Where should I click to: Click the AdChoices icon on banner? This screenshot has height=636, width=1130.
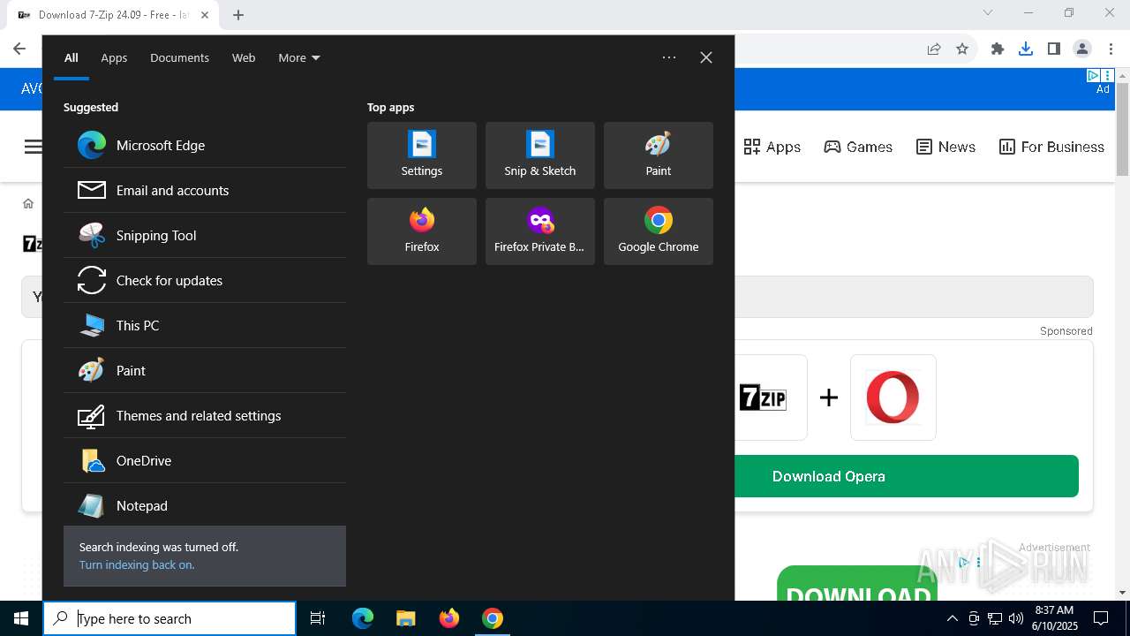point(1093,76)
